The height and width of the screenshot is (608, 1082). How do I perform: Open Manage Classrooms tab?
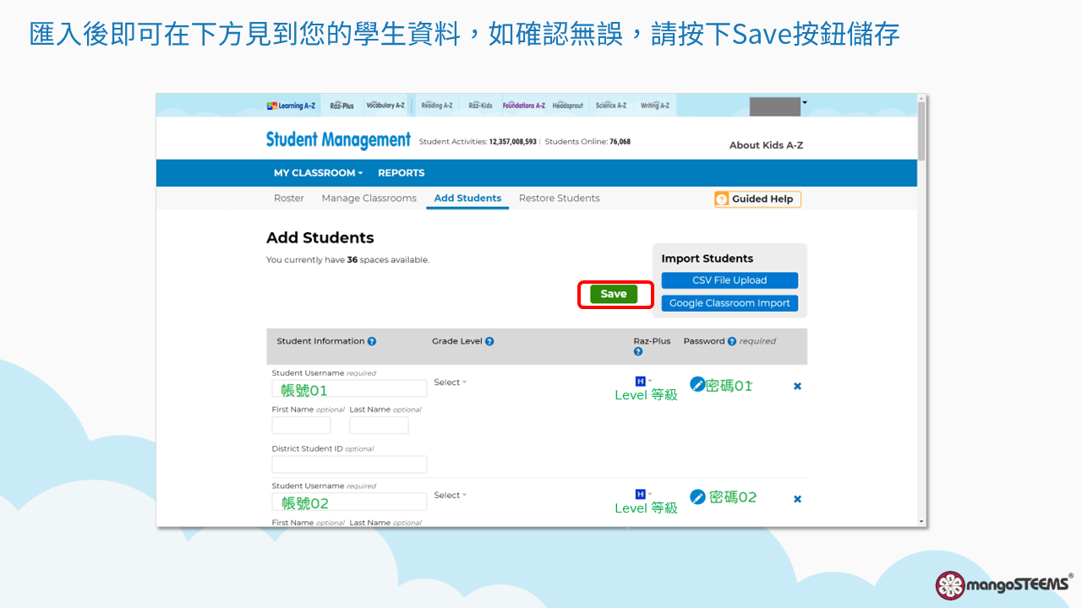pos(369,198)
